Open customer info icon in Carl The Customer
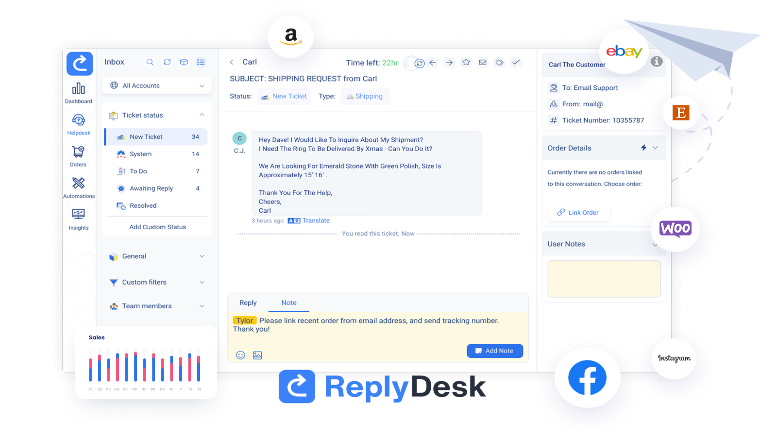 [x=657, y=61]
